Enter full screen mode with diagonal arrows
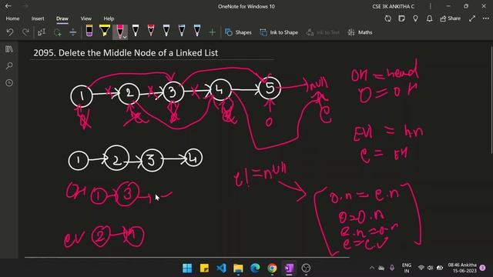 point(472,18)
